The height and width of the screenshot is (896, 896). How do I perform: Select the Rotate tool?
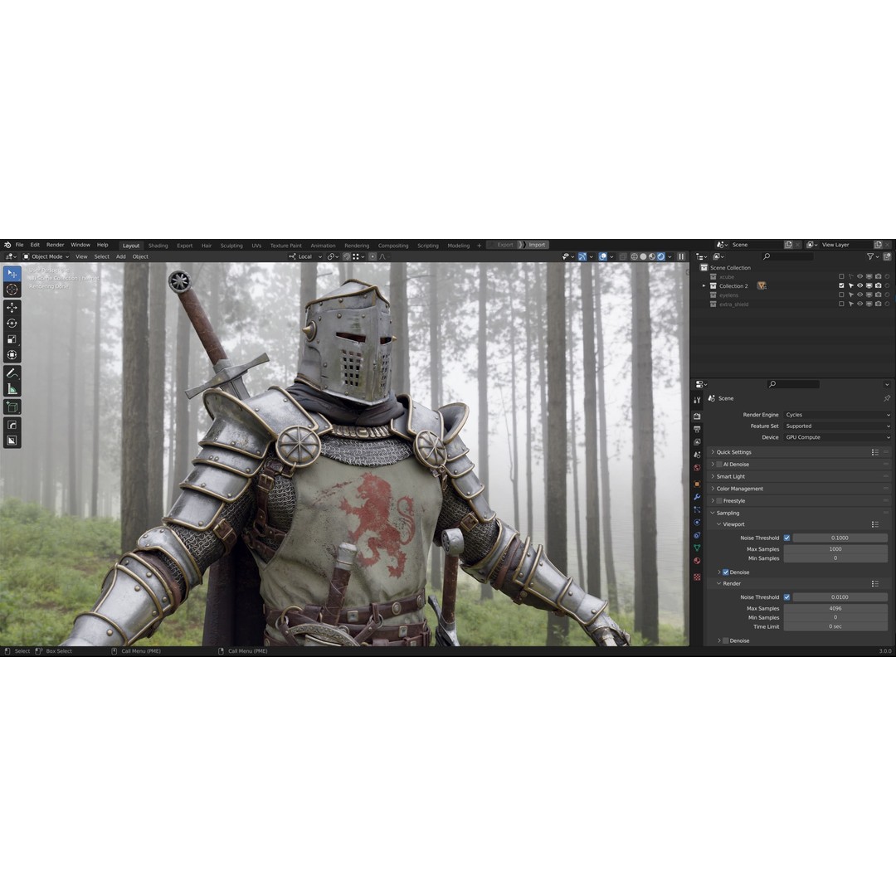(12, 323)
